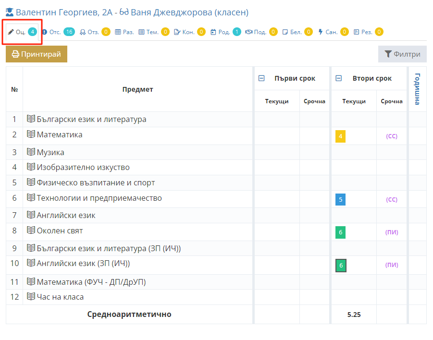Click the blue grade 5 for Технологии
Viewport: 433px width, 340px height.
point(341,199)
